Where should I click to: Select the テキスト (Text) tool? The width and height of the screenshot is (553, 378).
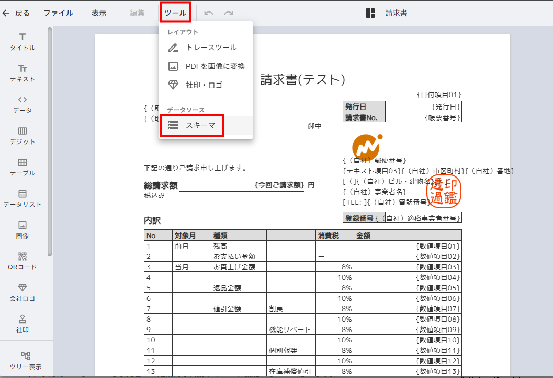(x=22, y=73)
